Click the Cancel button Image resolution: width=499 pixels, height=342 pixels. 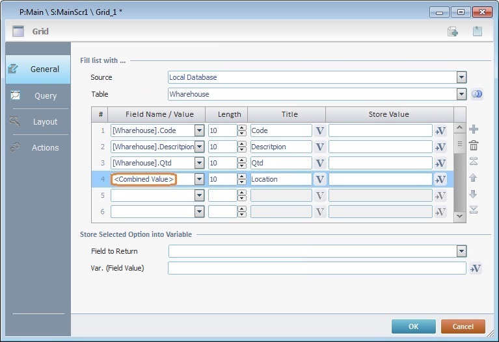pyautogui.click(x=463, y=326)
